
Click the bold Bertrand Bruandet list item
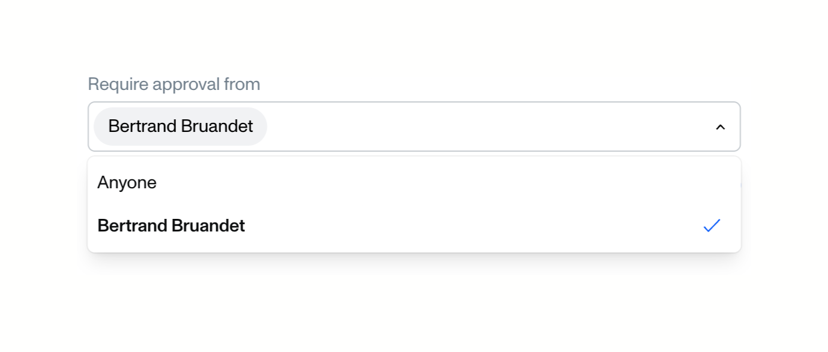[x=171, y=226]
